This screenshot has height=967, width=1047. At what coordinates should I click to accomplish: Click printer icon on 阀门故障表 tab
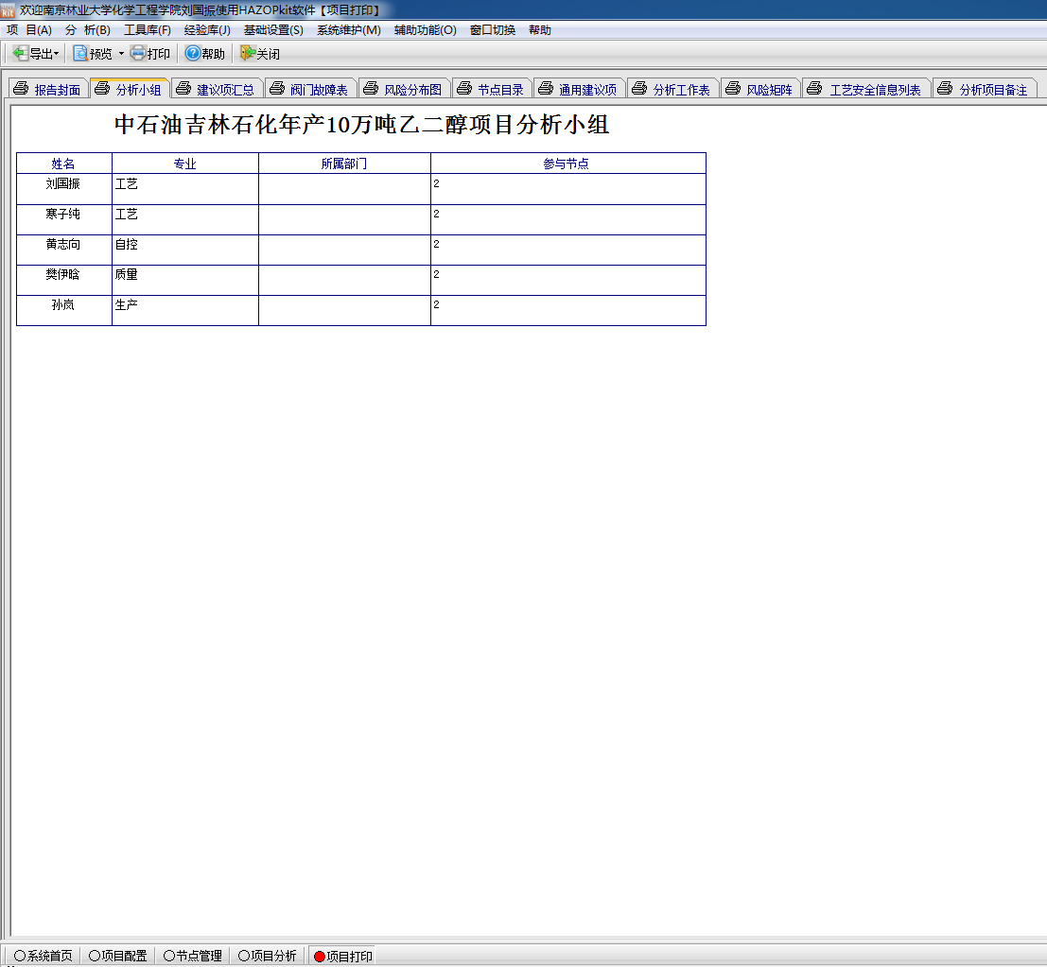click(x=276, y=89)
